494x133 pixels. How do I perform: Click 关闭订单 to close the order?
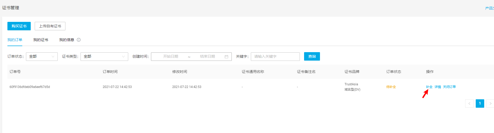449,87
